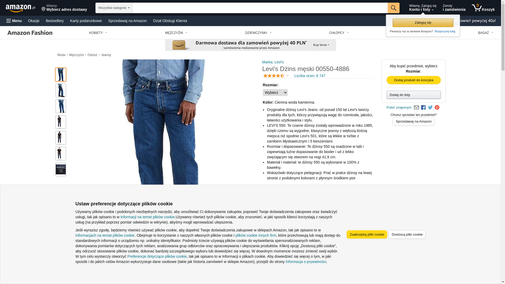Expand the star ratings breakdown chevron
Image resolution: width=505 pixels, height=284 pixels.
pos(287,76)
